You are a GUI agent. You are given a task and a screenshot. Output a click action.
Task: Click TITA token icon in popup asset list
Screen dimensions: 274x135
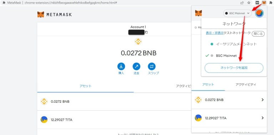click(198, 118)
